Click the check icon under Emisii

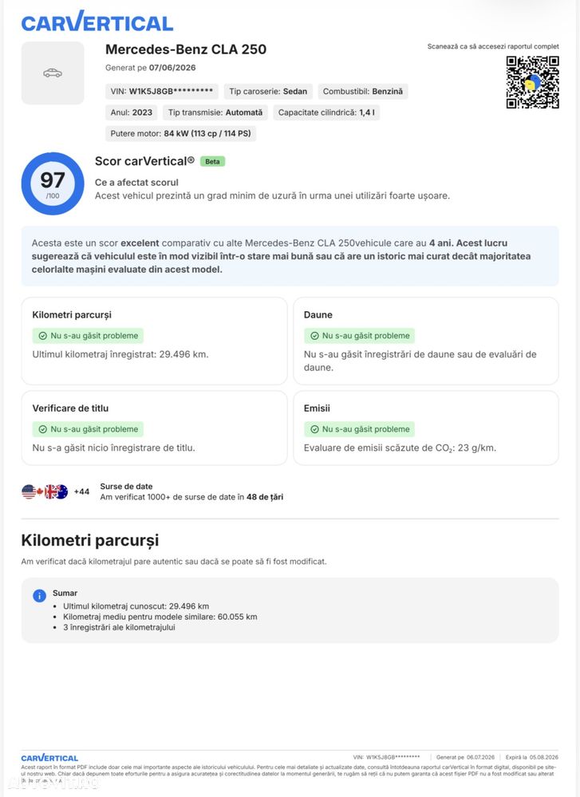click(314, 429)
